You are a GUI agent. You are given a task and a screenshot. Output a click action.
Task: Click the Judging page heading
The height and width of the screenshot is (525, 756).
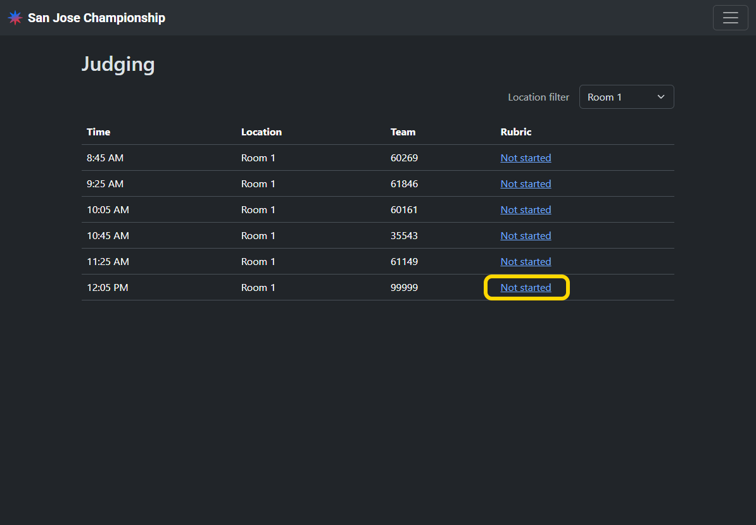[118, 65]
